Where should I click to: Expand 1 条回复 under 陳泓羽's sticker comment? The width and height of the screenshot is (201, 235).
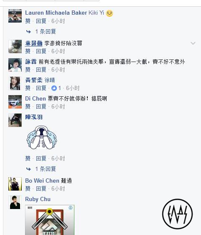point(46,169)
